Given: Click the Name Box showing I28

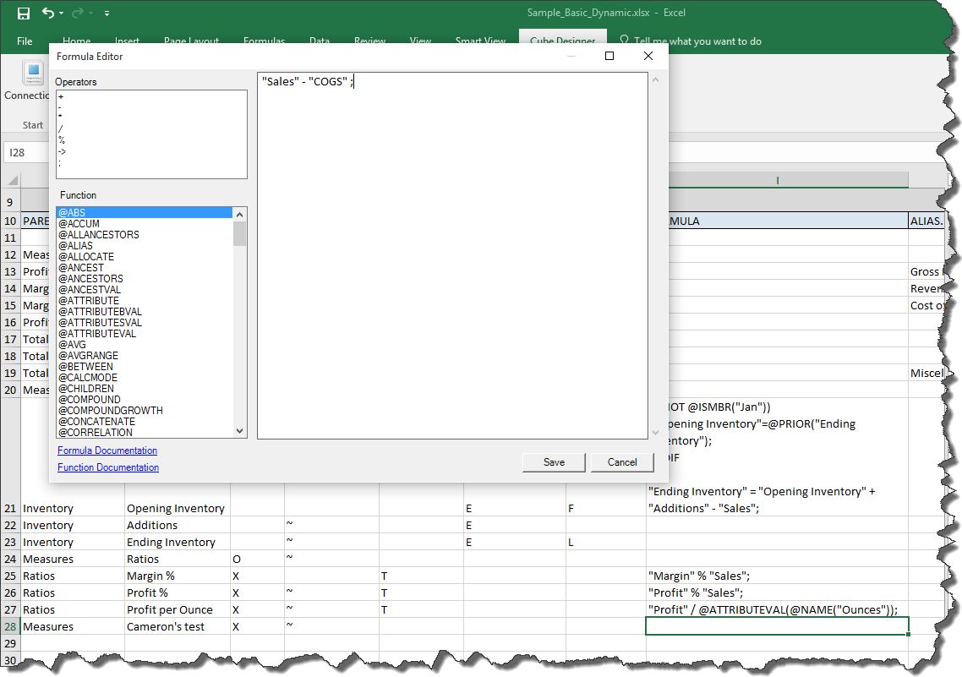Looking at the screenshot, I should 28,153.
